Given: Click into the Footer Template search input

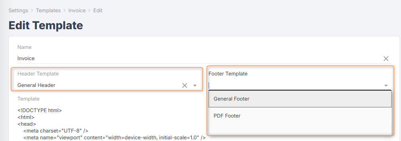Looking at the screenshot, I should click(x=293, y=85).
